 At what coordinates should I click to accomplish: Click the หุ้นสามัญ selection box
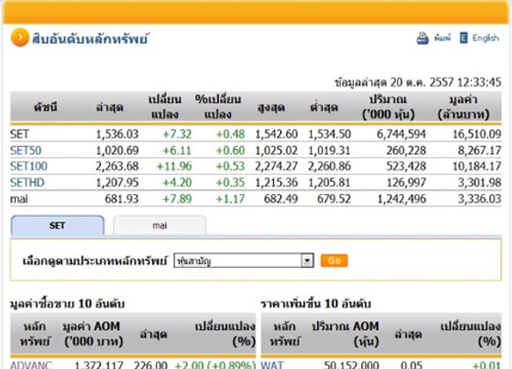point(243,261)
